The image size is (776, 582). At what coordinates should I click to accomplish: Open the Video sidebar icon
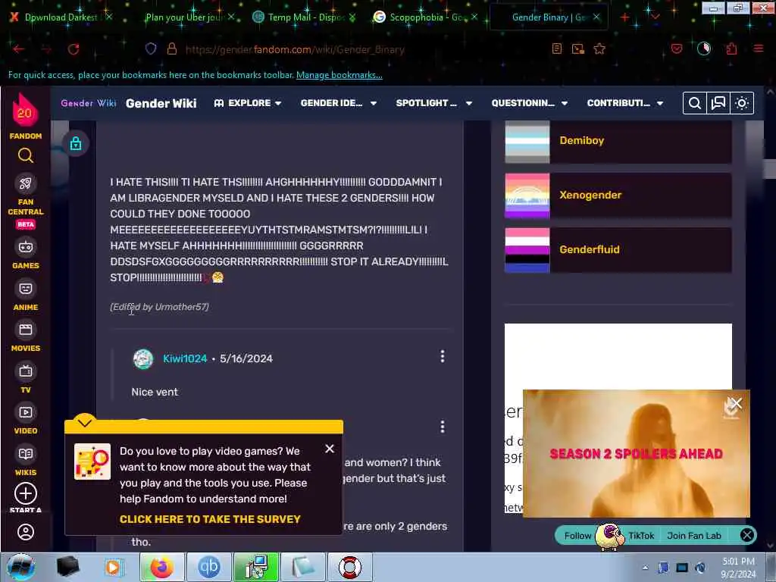click(x=26, y=412)
